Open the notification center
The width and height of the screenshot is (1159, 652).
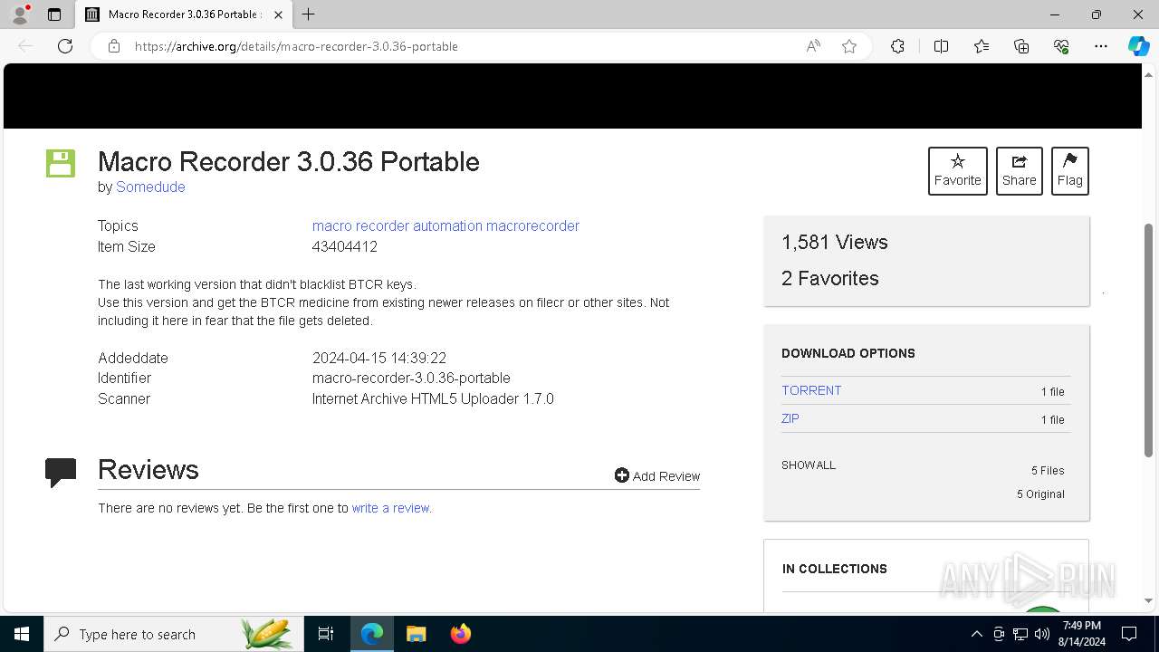(x=1129, y=634)
